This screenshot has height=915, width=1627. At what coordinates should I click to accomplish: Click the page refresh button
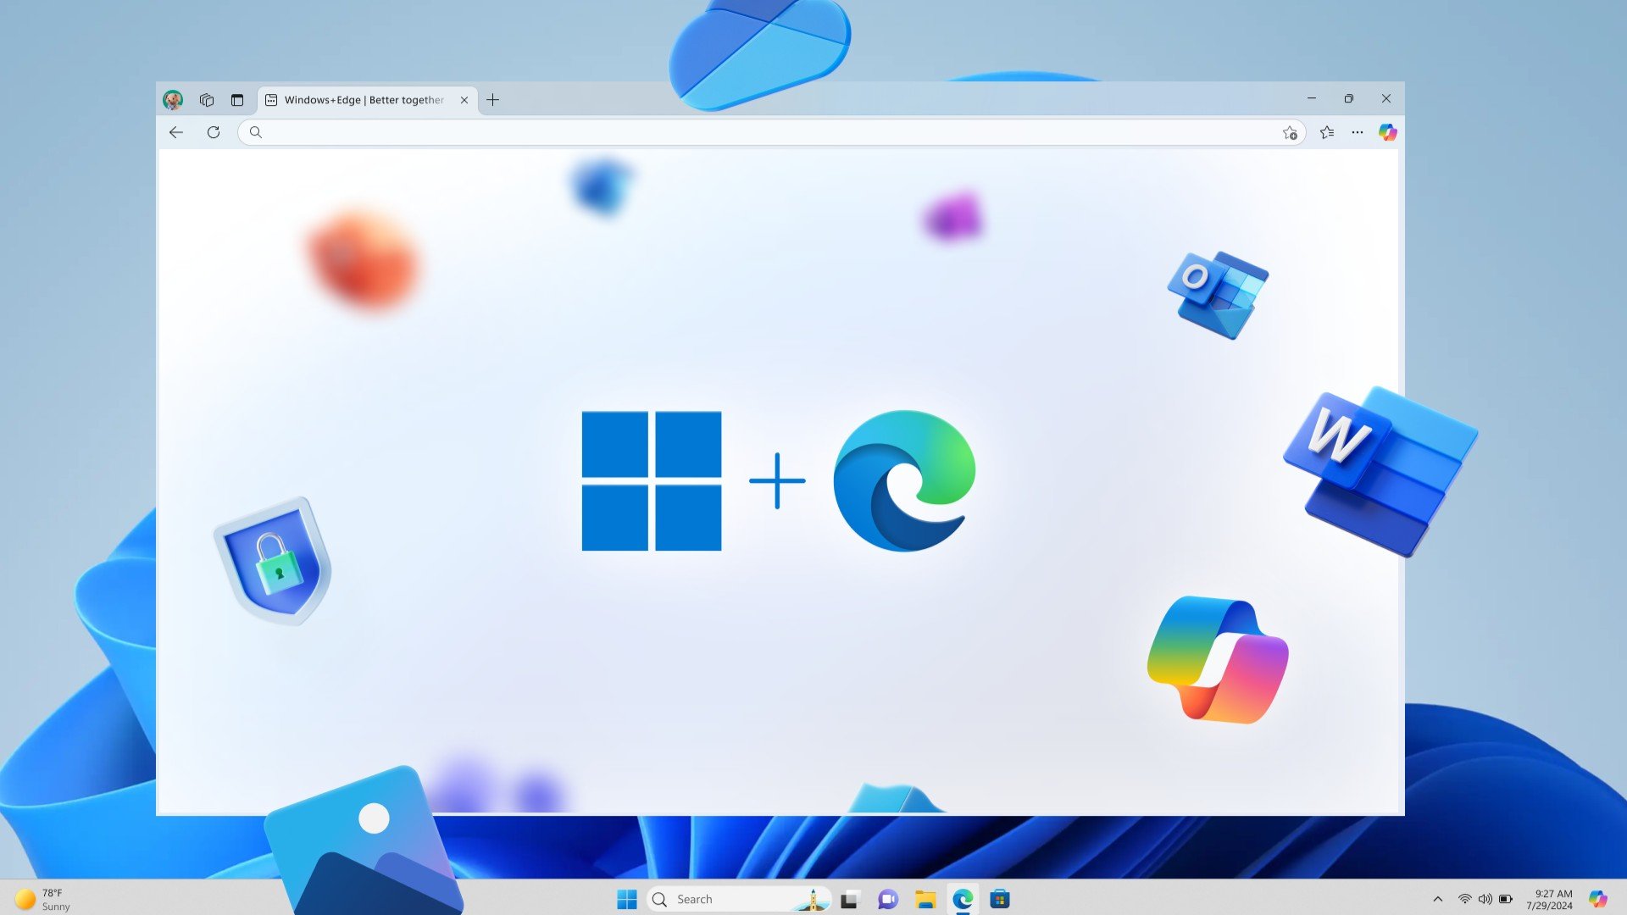pos(213,132)
